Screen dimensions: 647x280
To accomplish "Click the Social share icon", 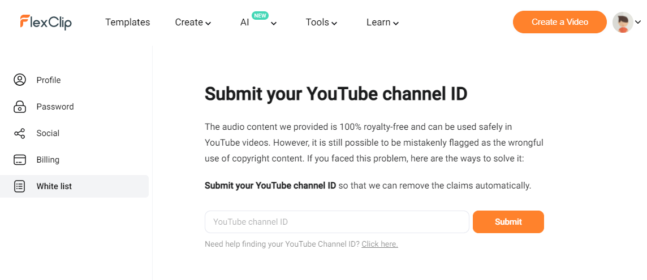I will [x=19, y=133].
